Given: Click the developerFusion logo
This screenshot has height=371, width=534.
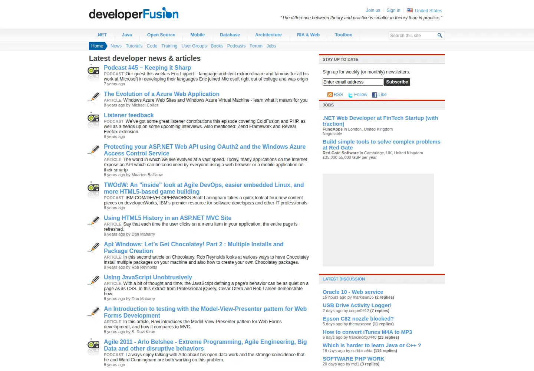Looking at the screenshot, I should click(x=133, y=14).
